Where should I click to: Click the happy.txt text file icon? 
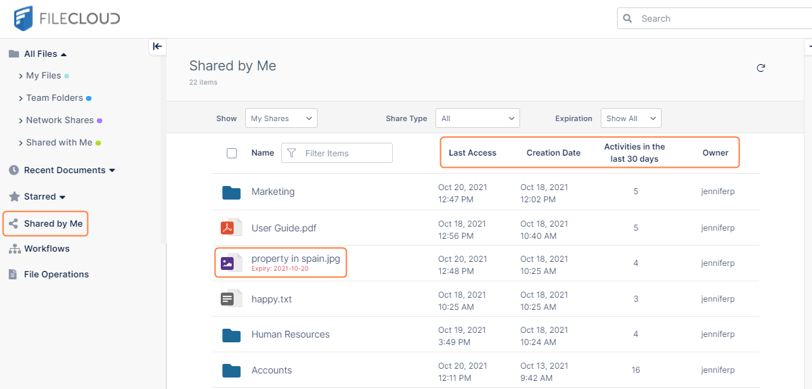coord(228,299)
